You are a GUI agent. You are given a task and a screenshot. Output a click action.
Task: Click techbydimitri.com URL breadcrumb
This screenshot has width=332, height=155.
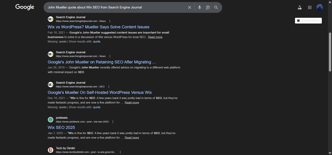coord(86,152)
